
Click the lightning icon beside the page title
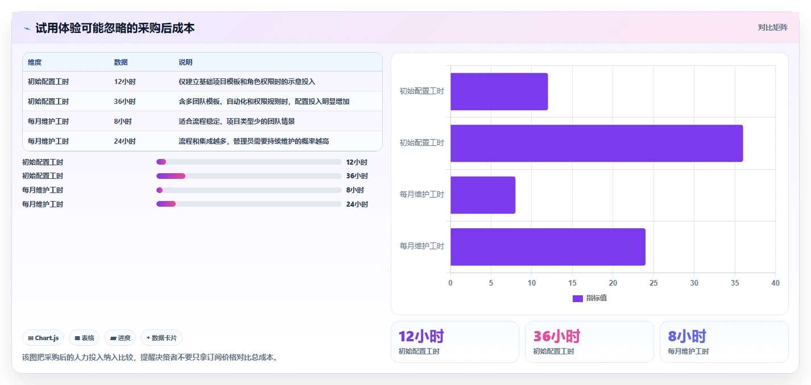click(x=27, y=28)
